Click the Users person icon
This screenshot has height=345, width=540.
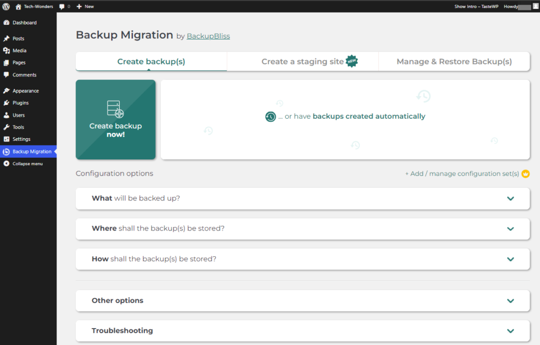click(x=6, y=115)
